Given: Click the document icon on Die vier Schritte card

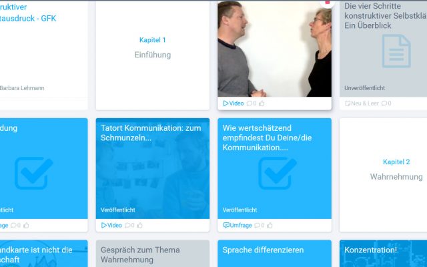Looking at the screenshot, I should pos(396,51).
